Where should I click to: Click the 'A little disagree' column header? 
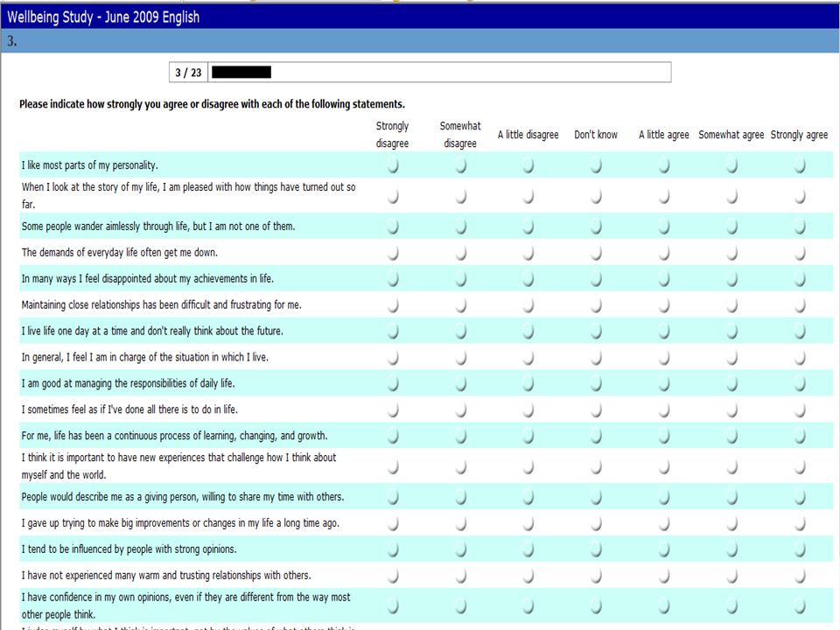(528, 135)
